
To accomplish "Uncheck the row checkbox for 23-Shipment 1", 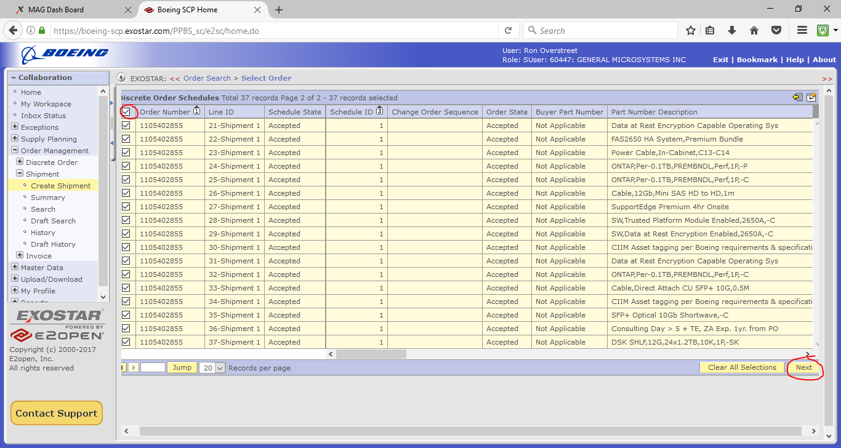I will pos(126,153).
